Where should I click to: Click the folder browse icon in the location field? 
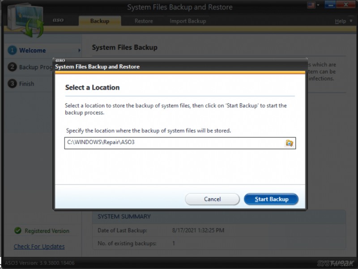coord(289,143)
